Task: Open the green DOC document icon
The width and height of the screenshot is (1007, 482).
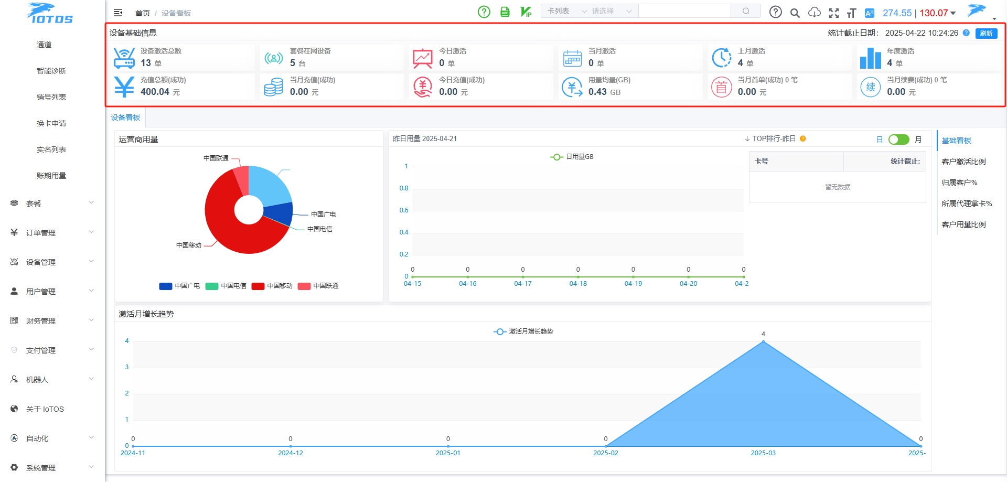Action: coord(505,12)
